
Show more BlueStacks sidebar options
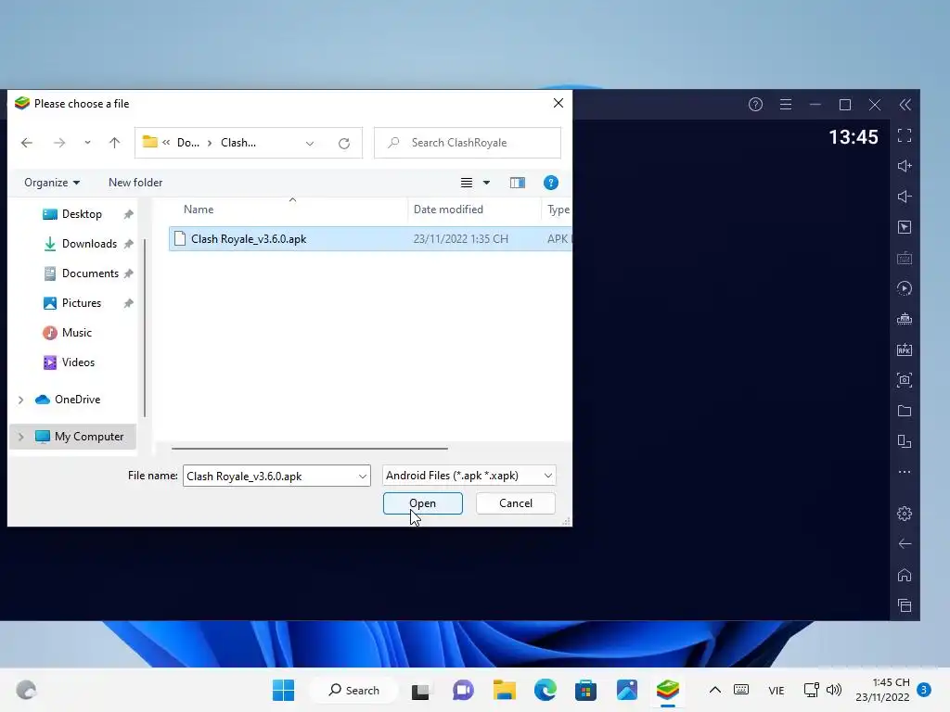pyautogui.click(x=904, y=472)
